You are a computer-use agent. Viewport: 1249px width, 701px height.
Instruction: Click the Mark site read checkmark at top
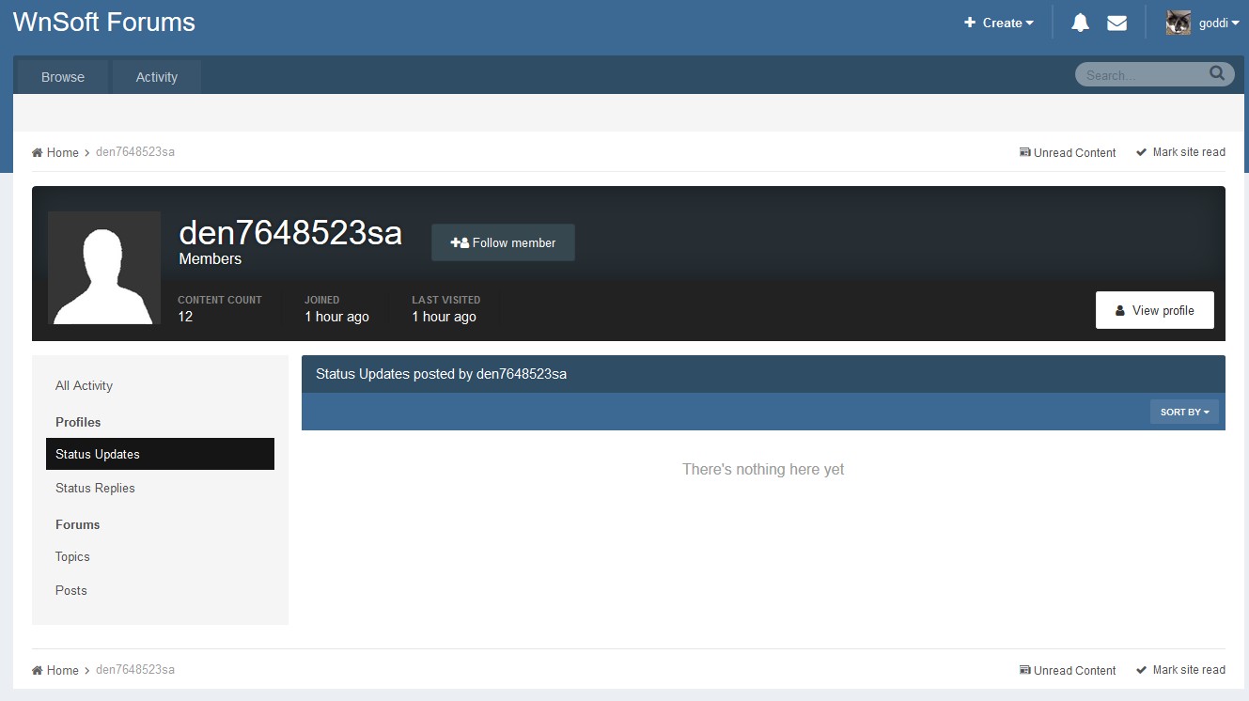1141,152
